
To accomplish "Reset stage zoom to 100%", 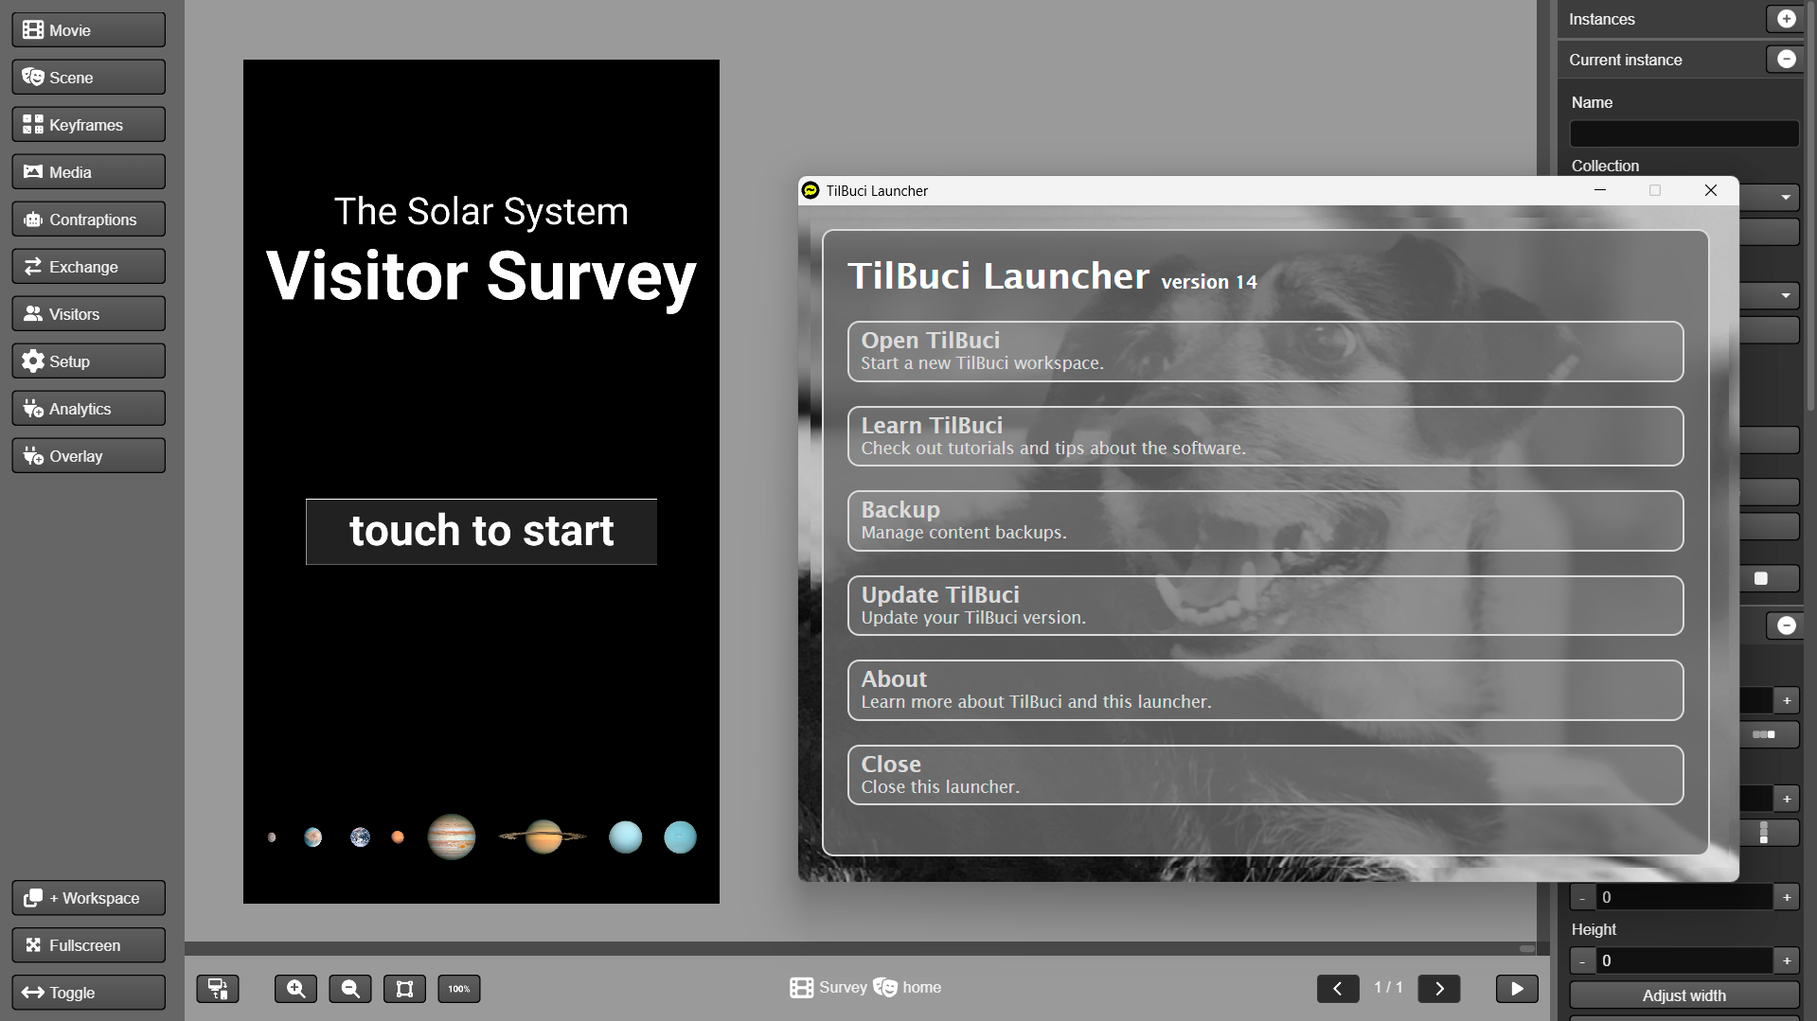I will point(459,989).
